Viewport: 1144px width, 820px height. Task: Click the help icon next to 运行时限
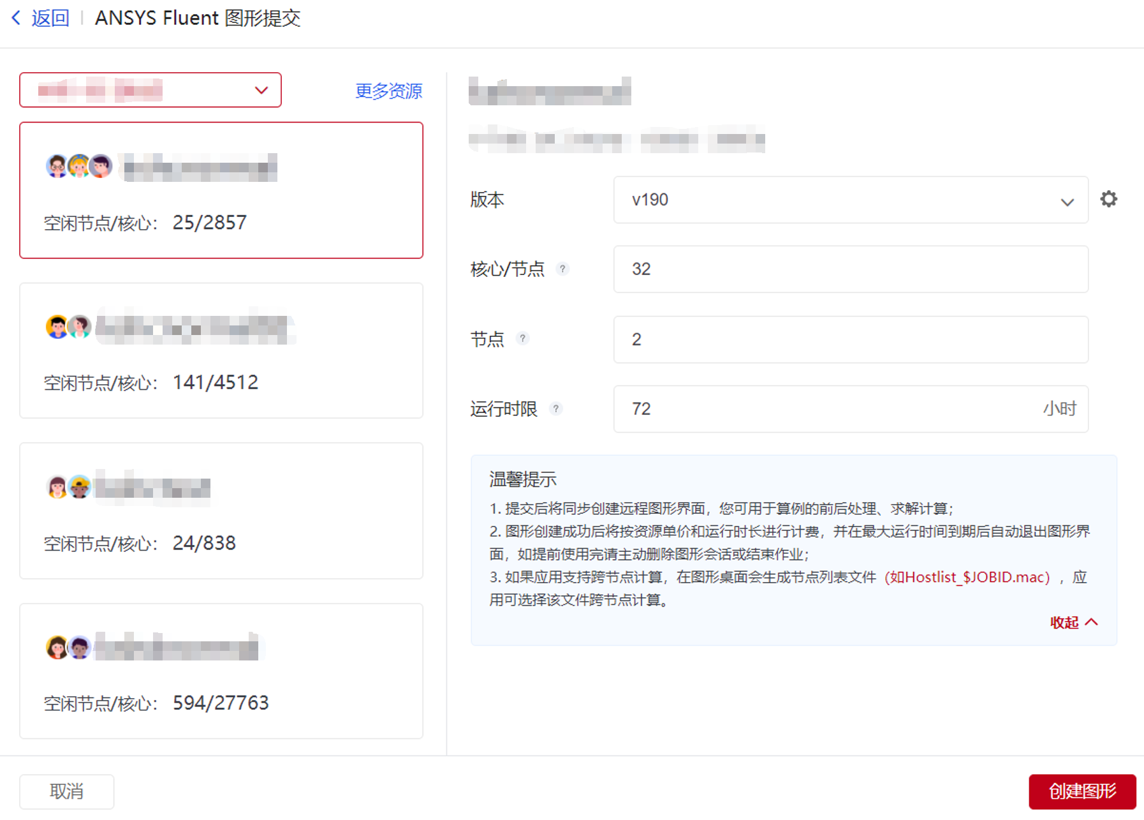pyautogui.click(x=556, y=408)
